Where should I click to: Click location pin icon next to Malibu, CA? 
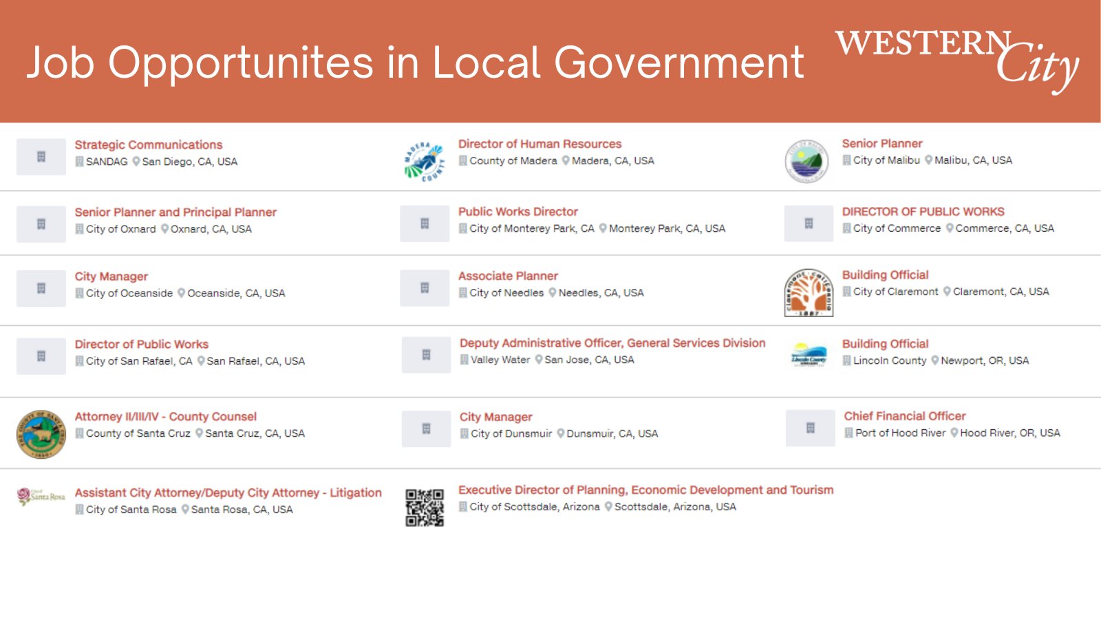[928, 160]
